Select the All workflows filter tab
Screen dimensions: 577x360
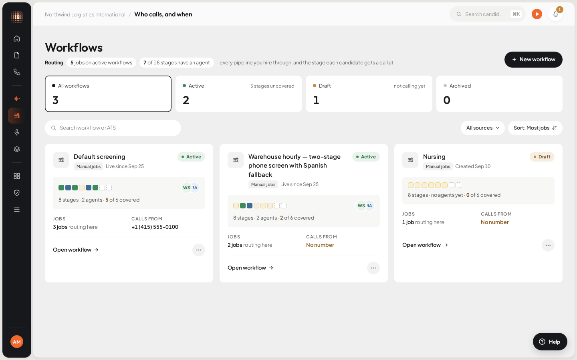(108, 94)
